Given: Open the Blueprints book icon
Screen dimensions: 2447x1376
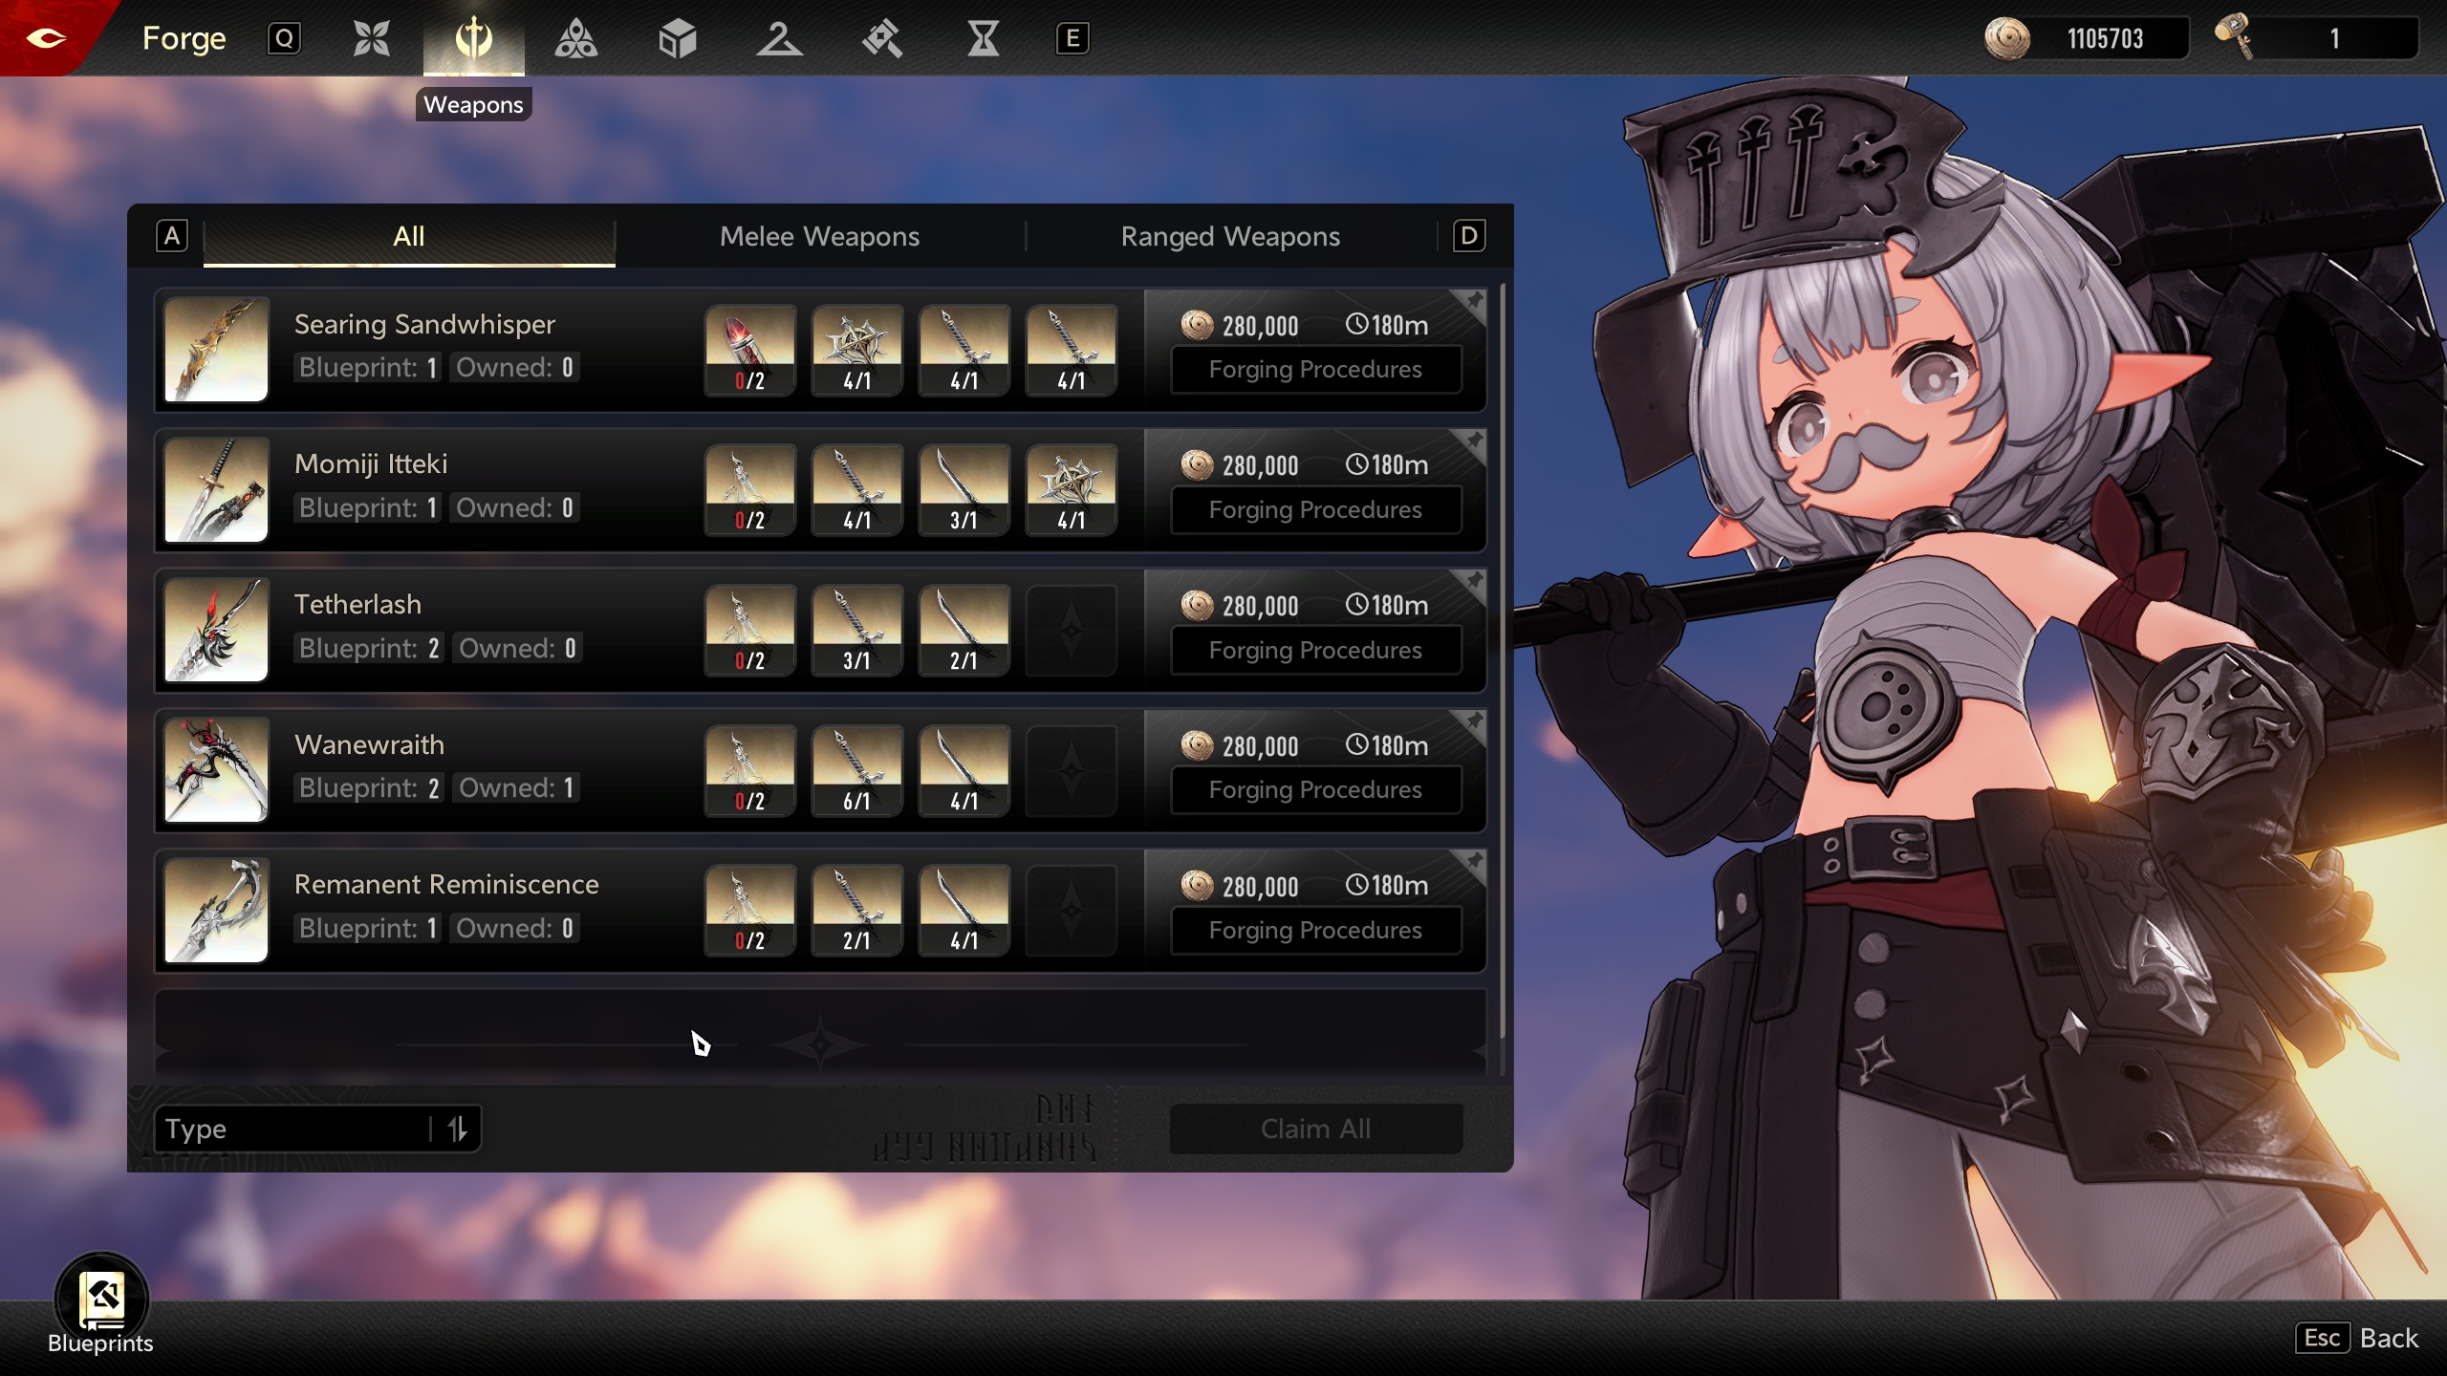Looking at the screenshot, I should pyautogui.click(x=101, y=1300).
